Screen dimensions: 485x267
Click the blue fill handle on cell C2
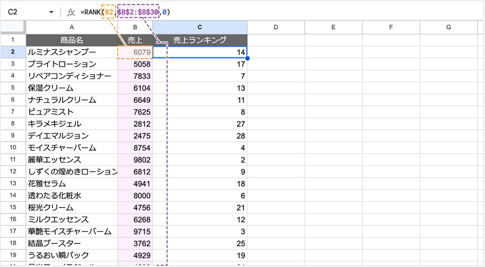pos(247,58)
